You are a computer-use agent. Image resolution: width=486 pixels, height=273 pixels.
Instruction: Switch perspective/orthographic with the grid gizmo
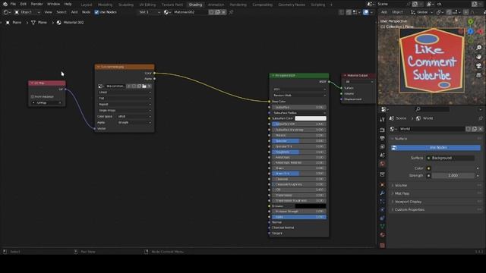(x=479, y=75)
